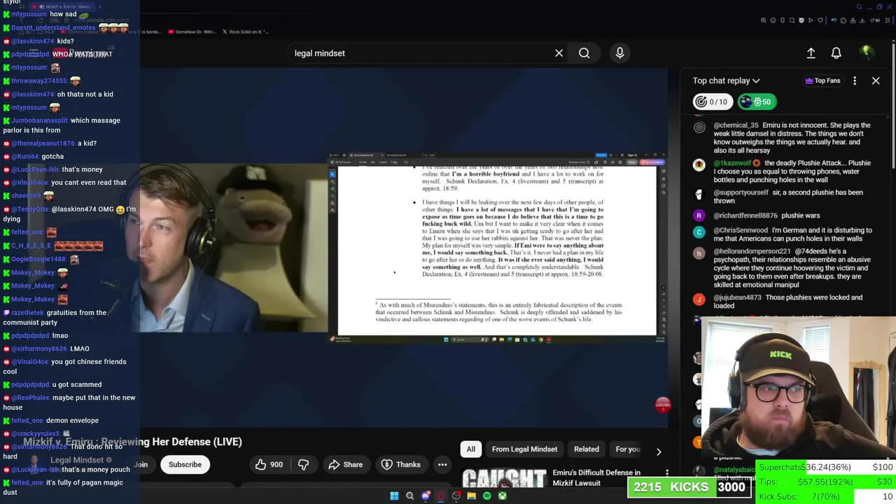Switch to the Rock Solid on X browser tab
The image size is (896, 504).
point(244,31)
